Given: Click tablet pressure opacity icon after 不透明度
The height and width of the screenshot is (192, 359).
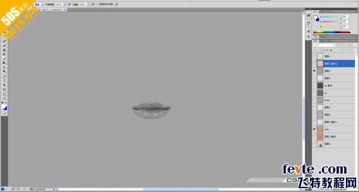Looking at the screenshot, I should [x=69, y=4].
